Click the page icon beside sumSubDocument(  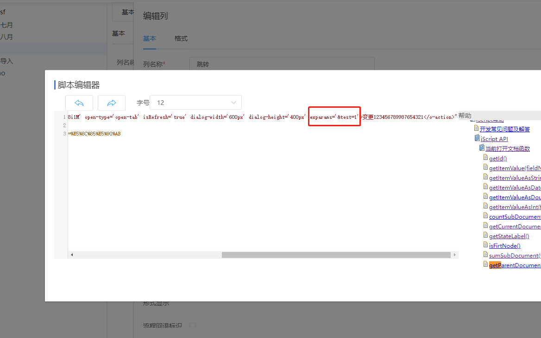pos(485,254)
